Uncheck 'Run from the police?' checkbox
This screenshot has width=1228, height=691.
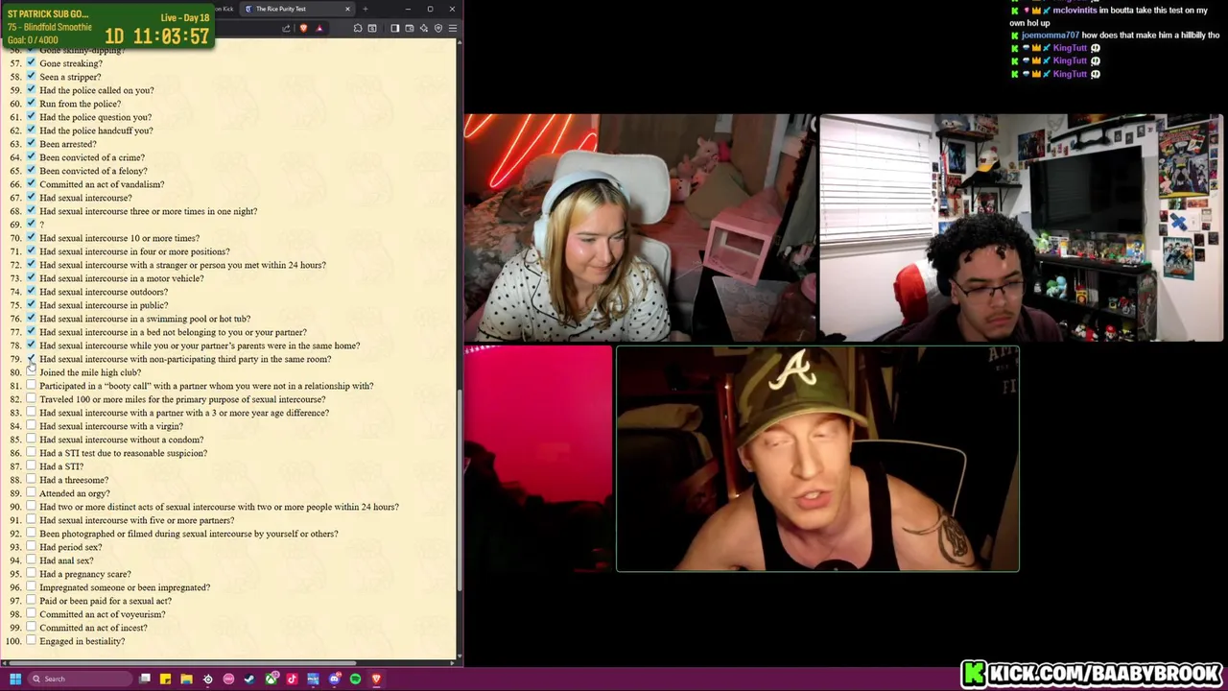coord(31,103)
